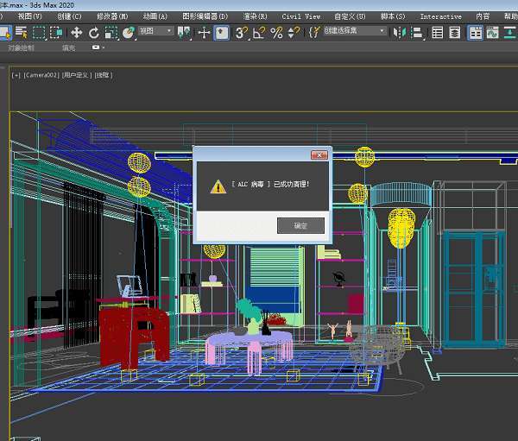Open the Align tool
The width and height of the screenshot is (518, 441).
416,32
